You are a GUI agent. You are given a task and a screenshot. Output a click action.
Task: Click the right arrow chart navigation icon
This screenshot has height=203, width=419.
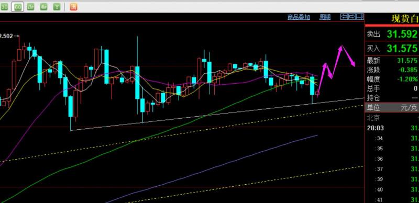tap(352, 17)
